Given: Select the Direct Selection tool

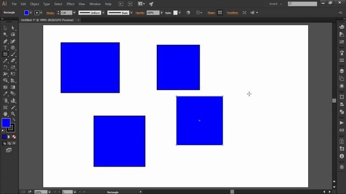Looking at the screenshot, I should click(x=13, y=28).
